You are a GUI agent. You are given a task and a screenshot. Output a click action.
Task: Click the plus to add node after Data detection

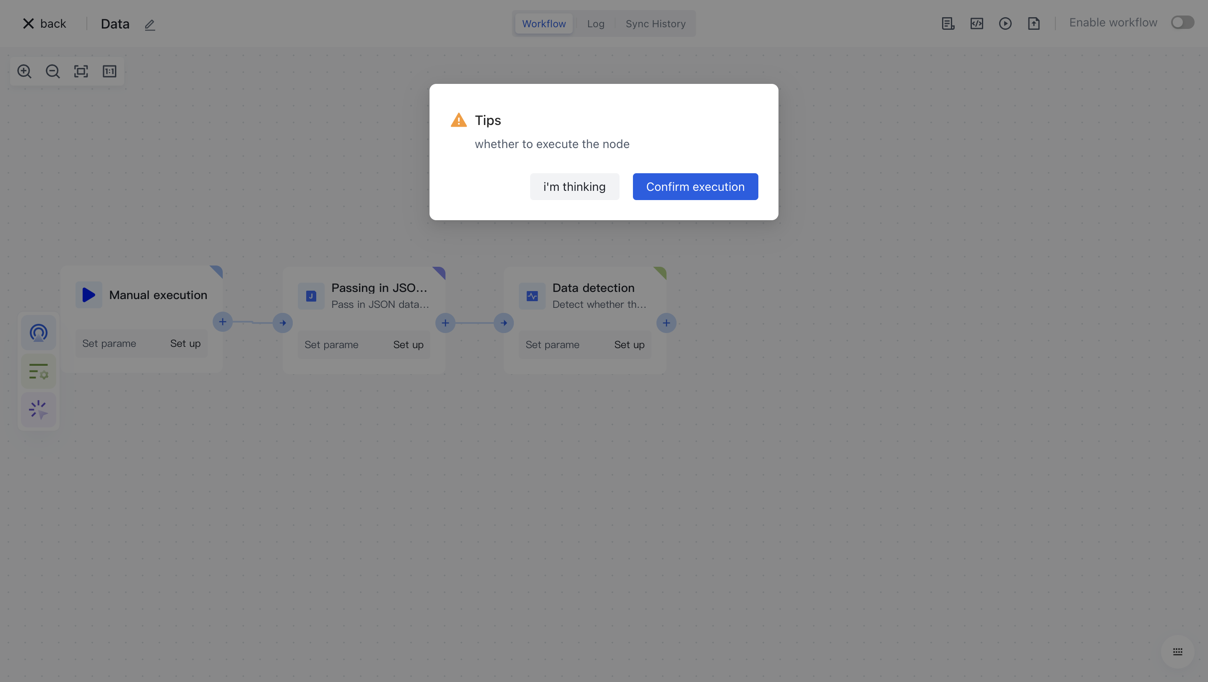tap(666, 323)
